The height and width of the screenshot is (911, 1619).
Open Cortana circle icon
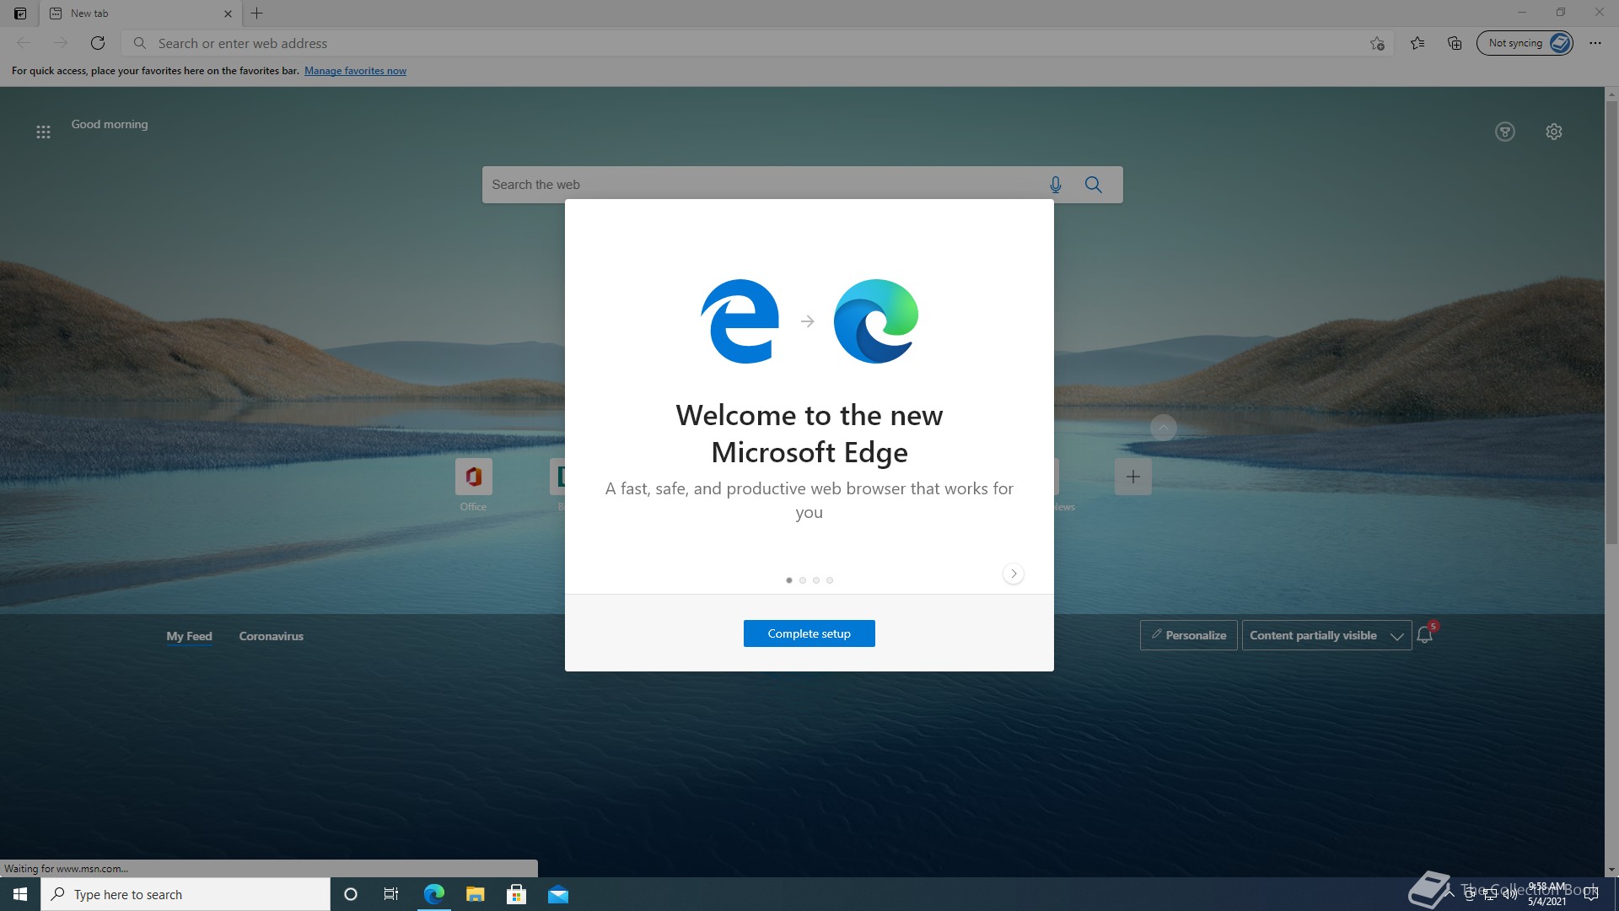click(x=351, y=894)
